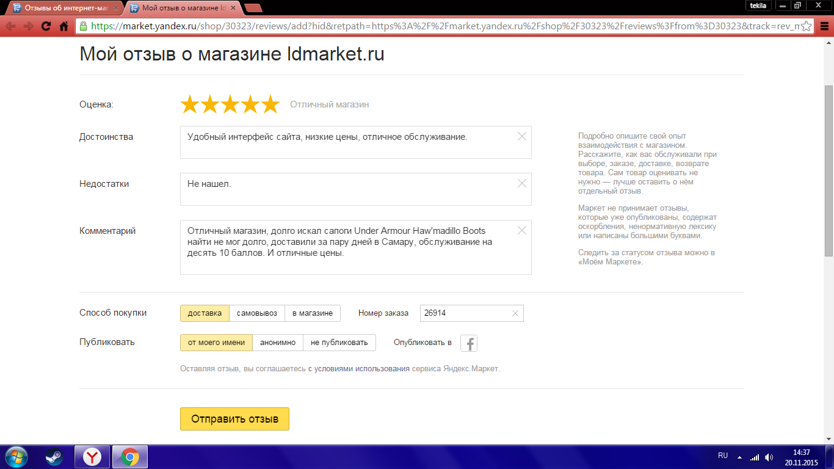Click the Недостатки text field
Image resolution: width=834 pixels, height=469 pixels.
point(356,189)
